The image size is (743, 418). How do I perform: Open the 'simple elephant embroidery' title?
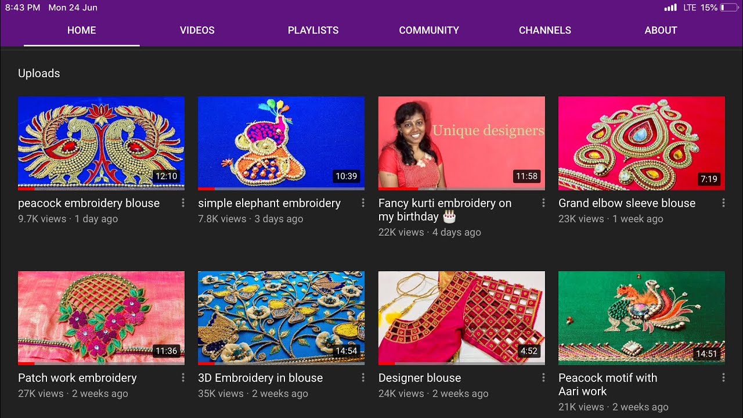point(269,203)
